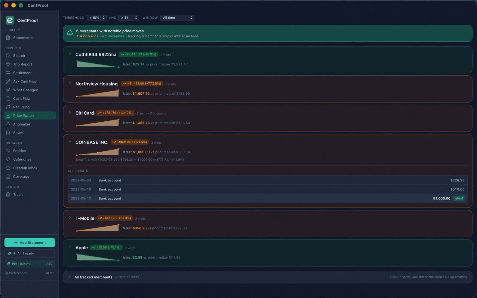Click the Categories tag icon
This screenshot has height=298, width=477.
coord(8,159)
